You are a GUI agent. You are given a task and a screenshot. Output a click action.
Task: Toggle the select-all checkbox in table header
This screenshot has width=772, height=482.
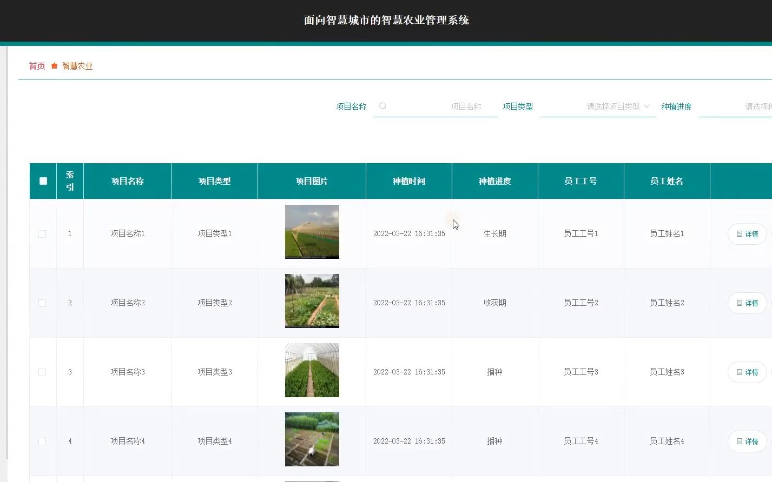pyautogui.click(x=43, y=181)
